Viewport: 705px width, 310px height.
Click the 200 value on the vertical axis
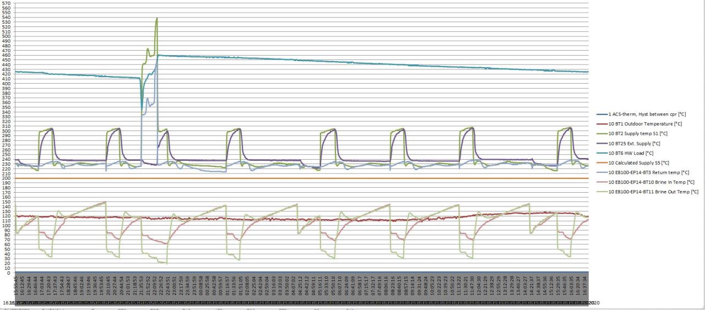[x=7, y=178]
